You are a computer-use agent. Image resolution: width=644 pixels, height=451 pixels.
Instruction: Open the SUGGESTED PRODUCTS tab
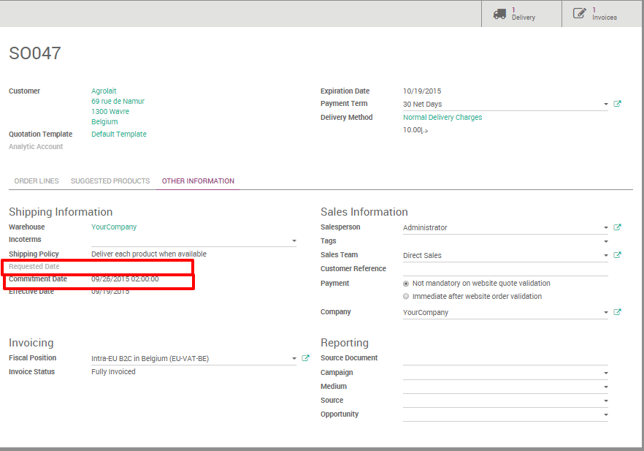coord(110,181)
